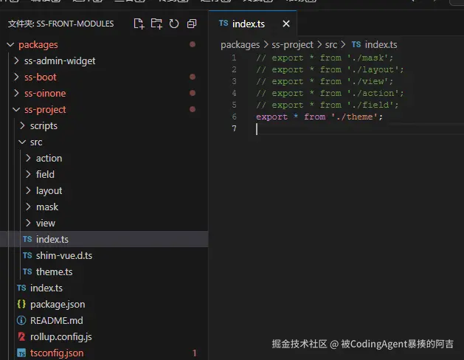
Task: Click the TS icon beside shim-vue.d.ts
Action: [27, 255]
